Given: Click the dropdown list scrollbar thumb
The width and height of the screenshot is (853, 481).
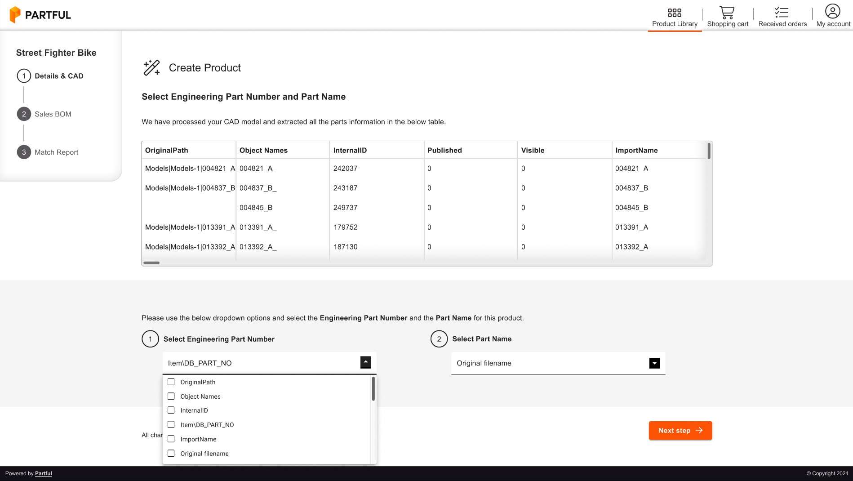Looking at the screenshot, I should (x=373, y=389).
